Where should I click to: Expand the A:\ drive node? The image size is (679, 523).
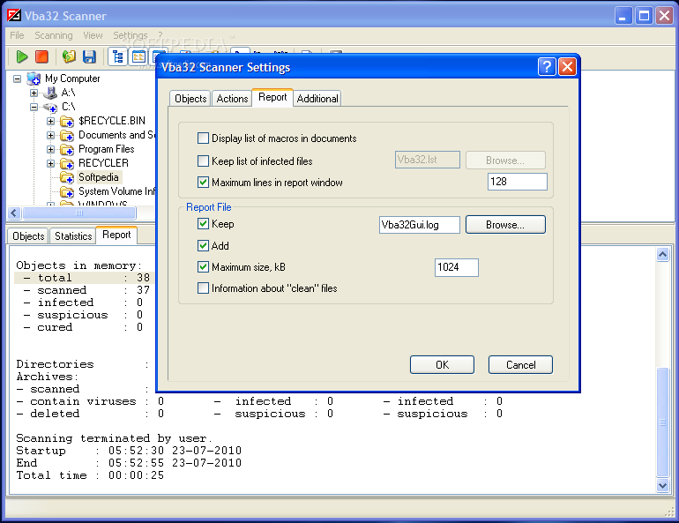point(34,93)
